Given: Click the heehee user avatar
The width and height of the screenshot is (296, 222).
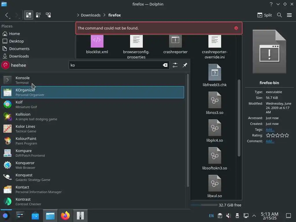Looking at the screenshot, I should [x=5, y=65].
